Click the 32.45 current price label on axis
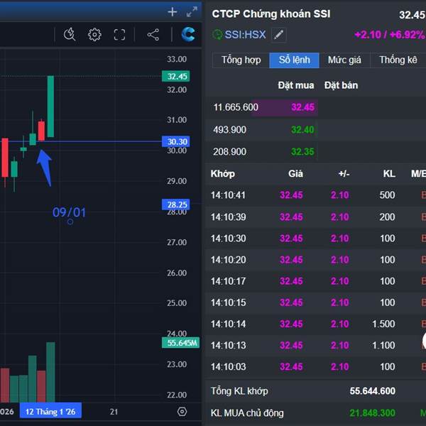The height and width of the screenshot is (426, 426). (176, 77)
